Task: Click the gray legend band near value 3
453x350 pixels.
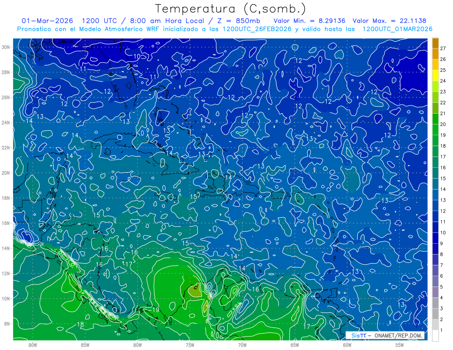Action: point(435,314)
